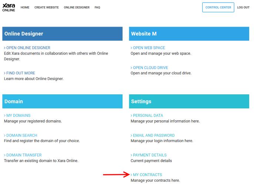Image resolution: width=254 pixels, height=185 pixels.
Task: Click text 'Transfer an existing domain to Xara Online.'
Action: [41, 161]
